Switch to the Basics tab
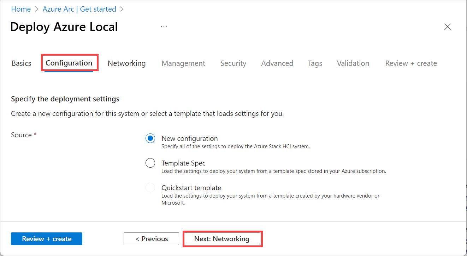 pyautogui.click(x=22, y=63)
